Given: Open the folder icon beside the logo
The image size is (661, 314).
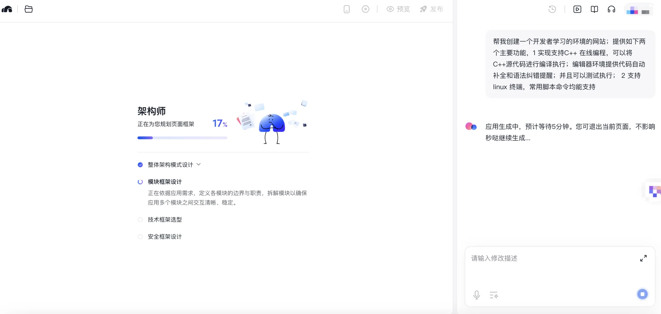Looking at the screenshot, I should tap(28, 9).
